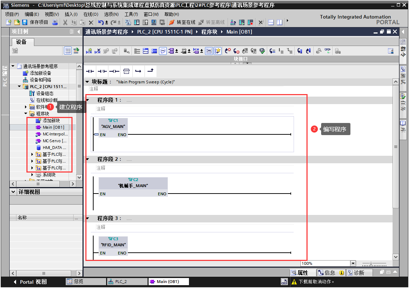
Task: Close the ladder branch
Action: coord(150,71)
